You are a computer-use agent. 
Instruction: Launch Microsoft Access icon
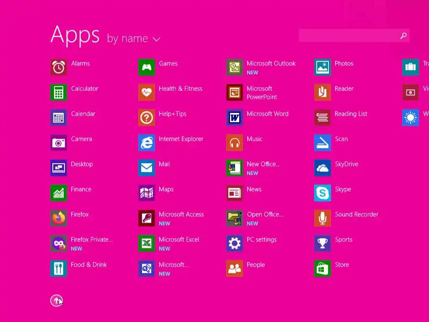[147, 218]
